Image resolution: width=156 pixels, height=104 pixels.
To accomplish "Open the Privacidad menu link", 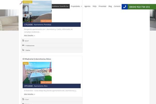I will pos(102,6).
